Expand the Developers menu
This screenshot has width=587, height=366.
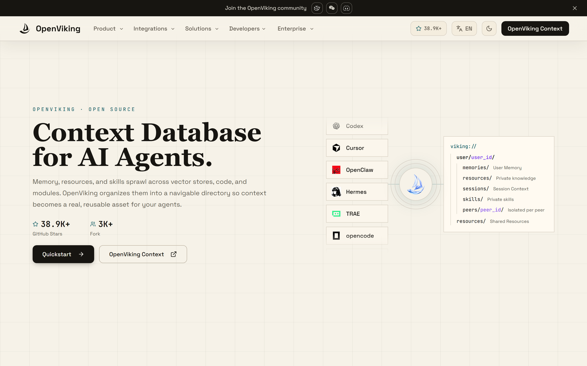pos(247,29)
